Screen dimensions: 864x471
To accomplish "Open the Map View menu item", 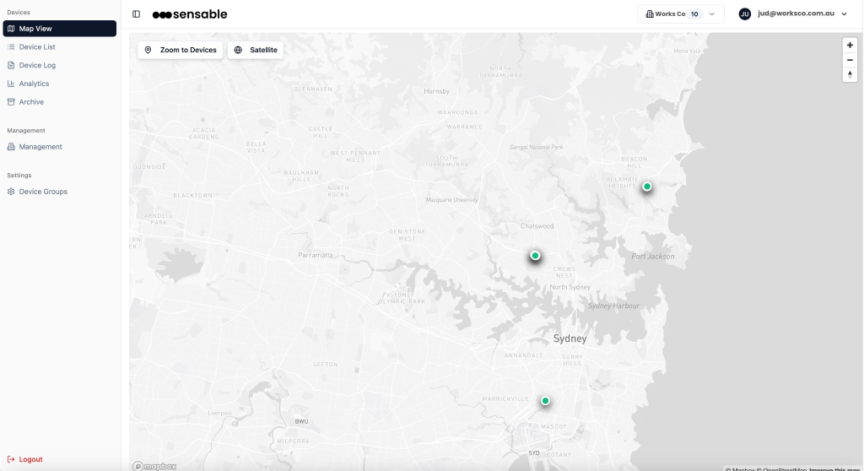I will [x=60, y=29].
